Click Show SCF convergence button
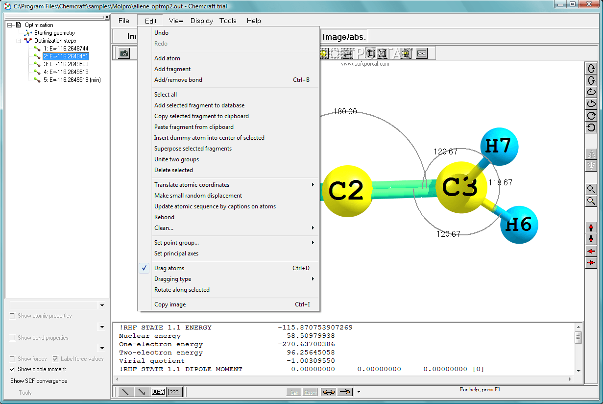The width and height of the screenshot is (603, 404). [x=39, y=381]
